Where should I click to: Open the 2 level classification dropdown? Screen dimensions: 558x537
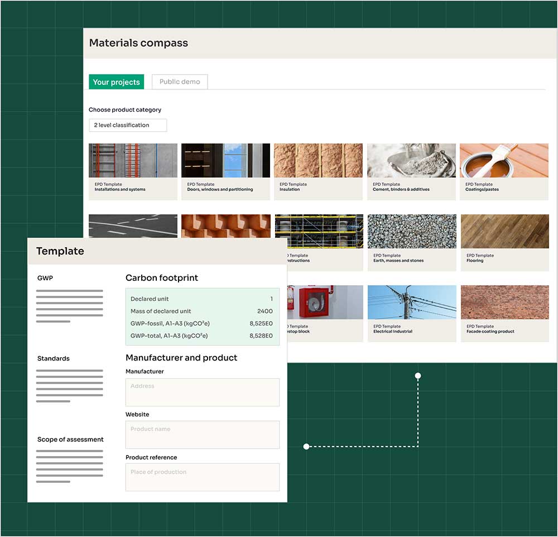pyautogui.click(x=128, y=125)
